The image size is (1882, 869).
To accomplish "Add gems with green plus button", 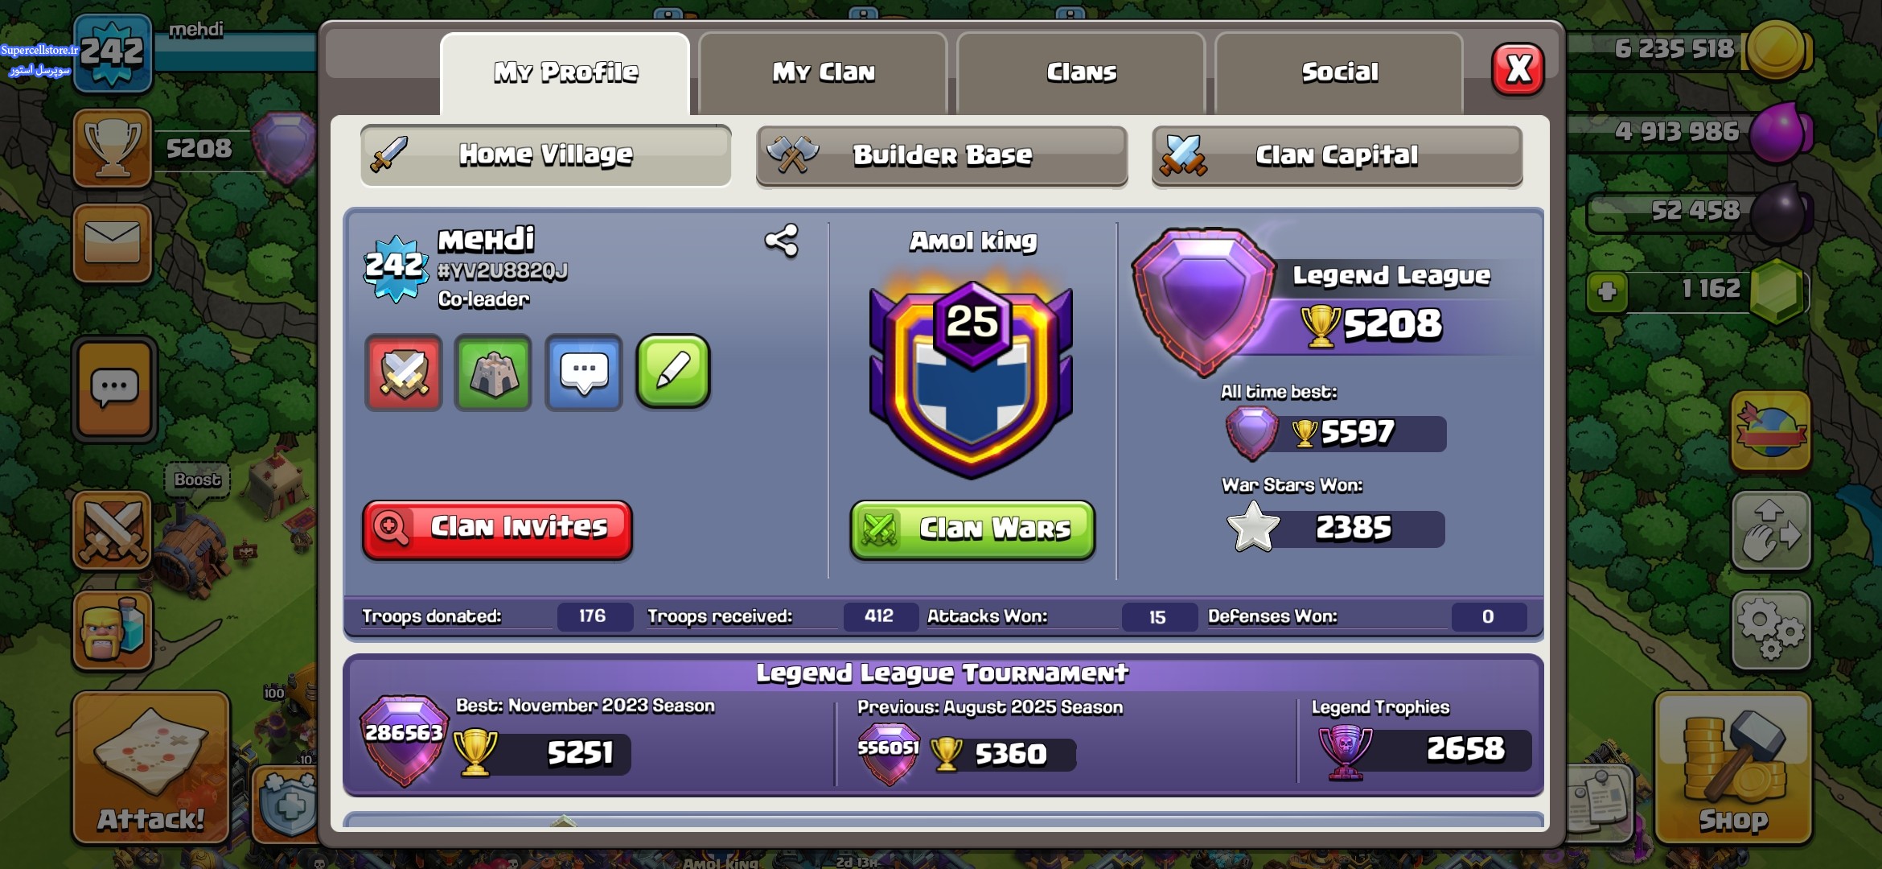I will tap(1607, 290).
